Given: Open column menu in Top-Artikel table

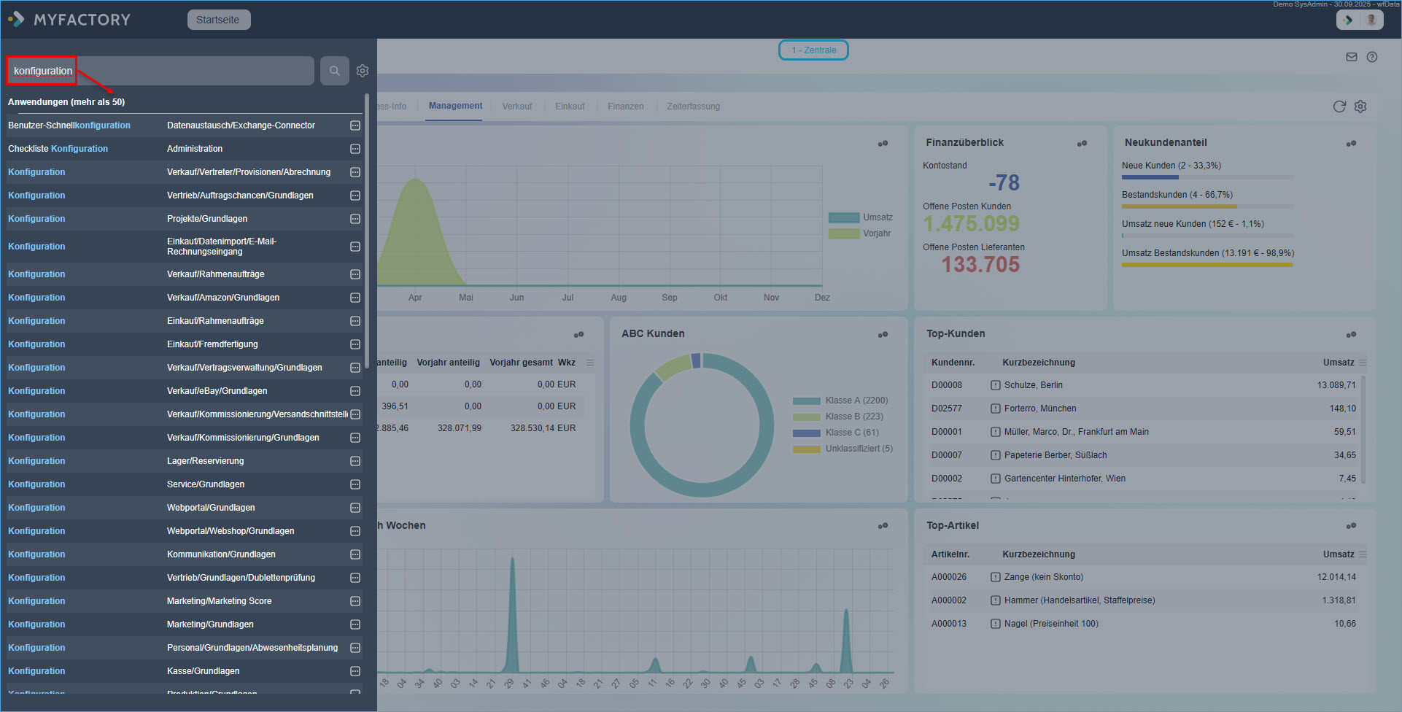Looking at the screenshot, I should click(1363, 554).
